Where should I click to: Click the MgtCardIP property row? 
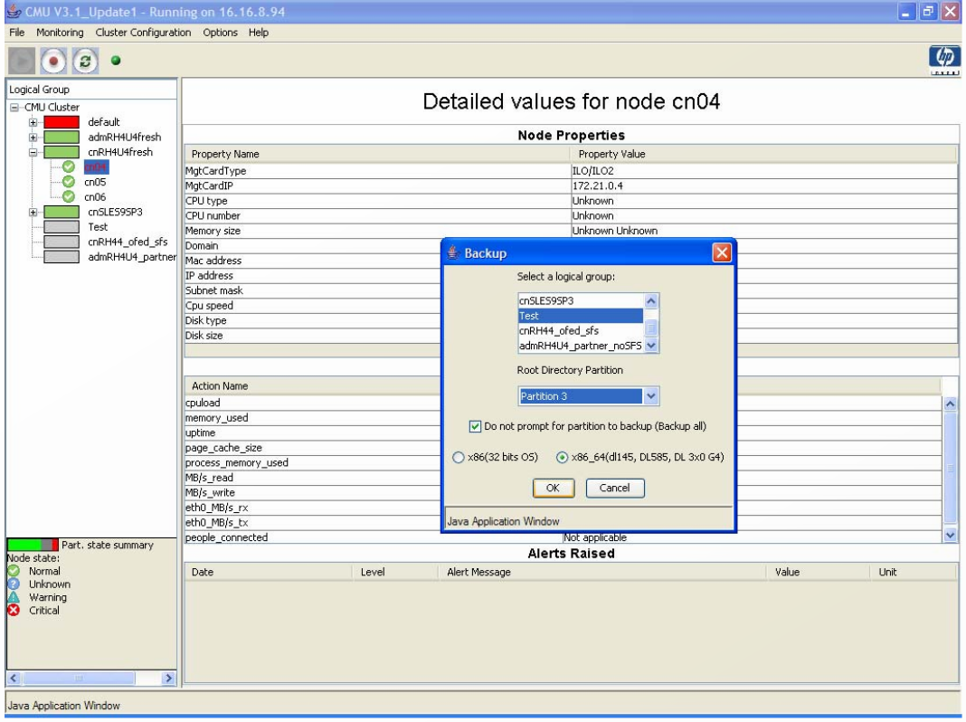point(571,186)
